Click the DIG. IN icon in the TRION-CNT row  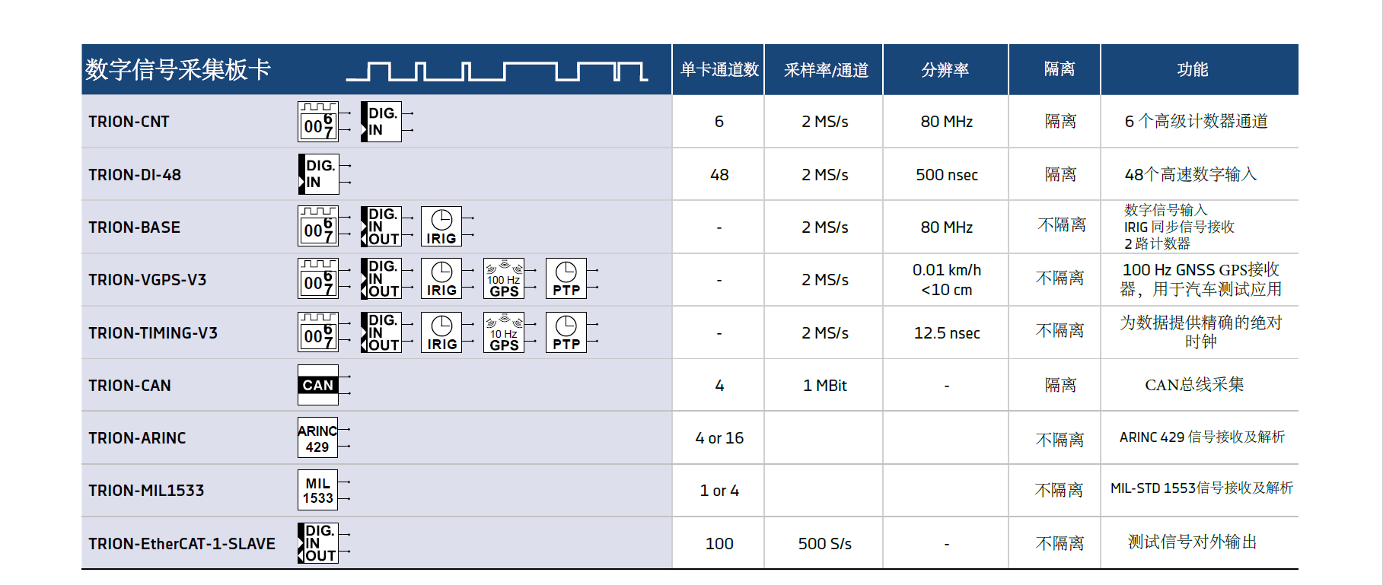(381, 122)
